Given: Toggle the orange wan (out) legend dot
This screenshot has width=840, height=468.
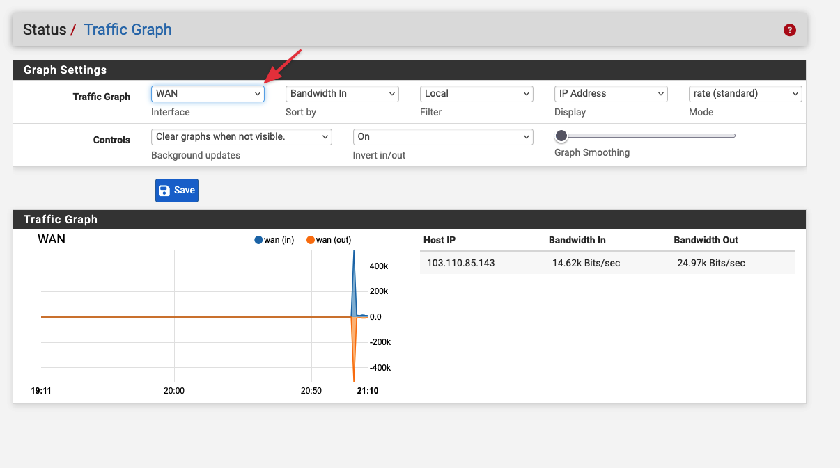Looking at the screenshot, I should (x=311, y=240).
